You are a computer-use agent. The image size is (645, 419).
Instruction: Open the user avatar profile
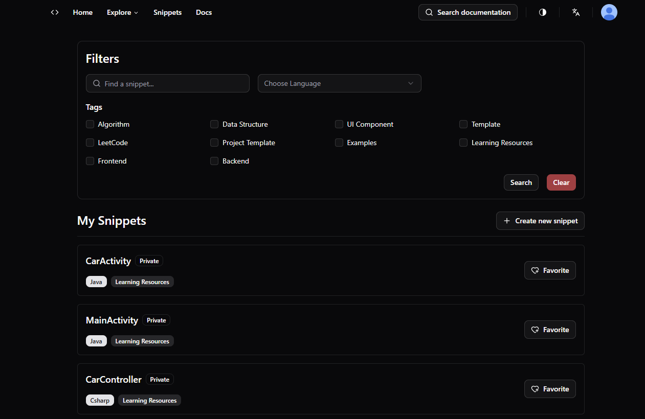tap(609, 12)
